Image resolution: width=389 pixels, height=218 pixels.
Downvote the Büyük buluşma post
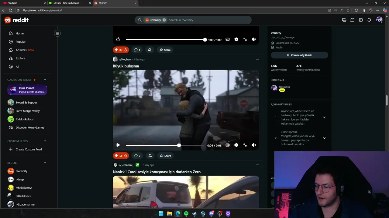click(126, 156)
